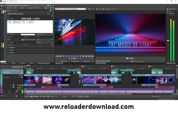Switch to the Video FX tab
Image resolution: width=178 pixels, height=113 pixels.
[31, 63]
